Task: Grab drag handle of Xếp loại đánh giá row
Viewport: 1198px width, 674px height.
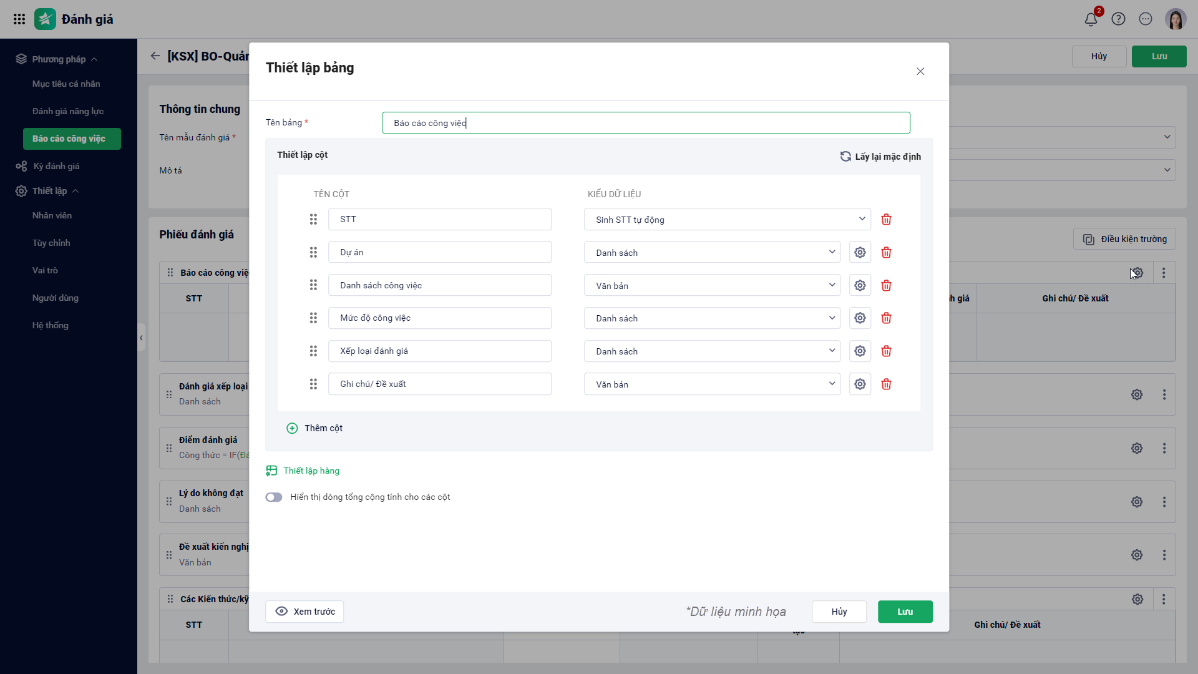Action: click(x=313, y=351)
